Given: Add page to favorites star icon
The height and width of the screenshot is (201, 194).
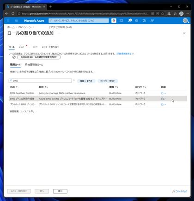Looking at the screenshot, I should [163, 14].
